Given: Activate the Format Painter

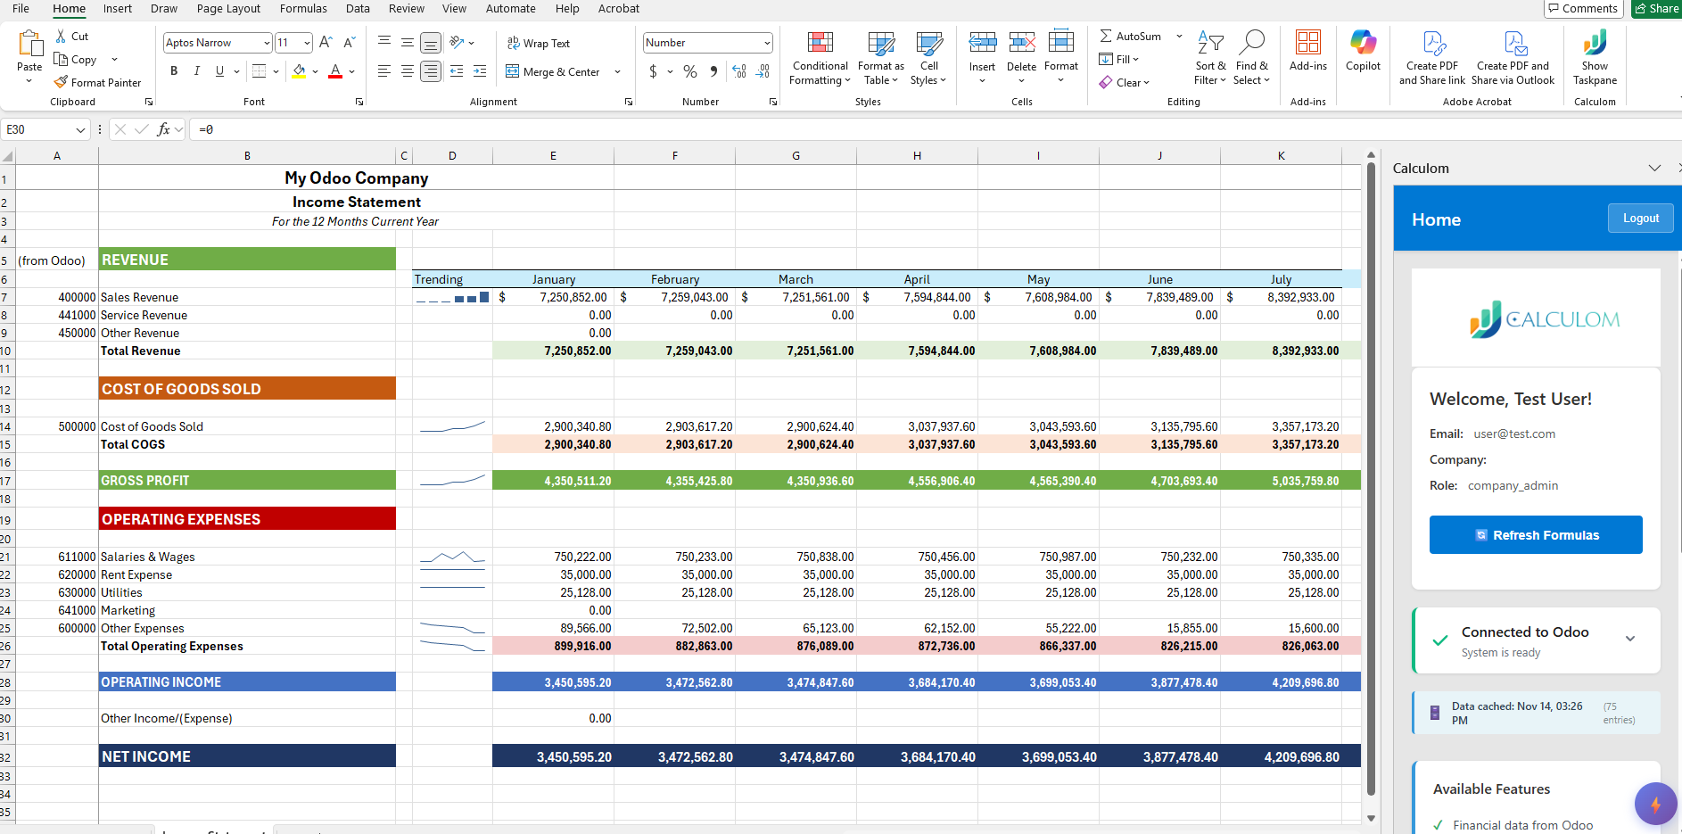Looking at the screenshot, I should coord(98,82).
